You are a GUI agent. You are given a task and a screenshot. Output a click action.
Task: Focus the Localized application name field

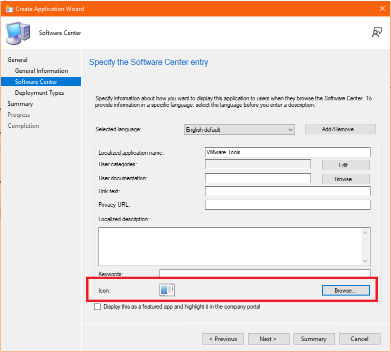click(x=287, y=152)
